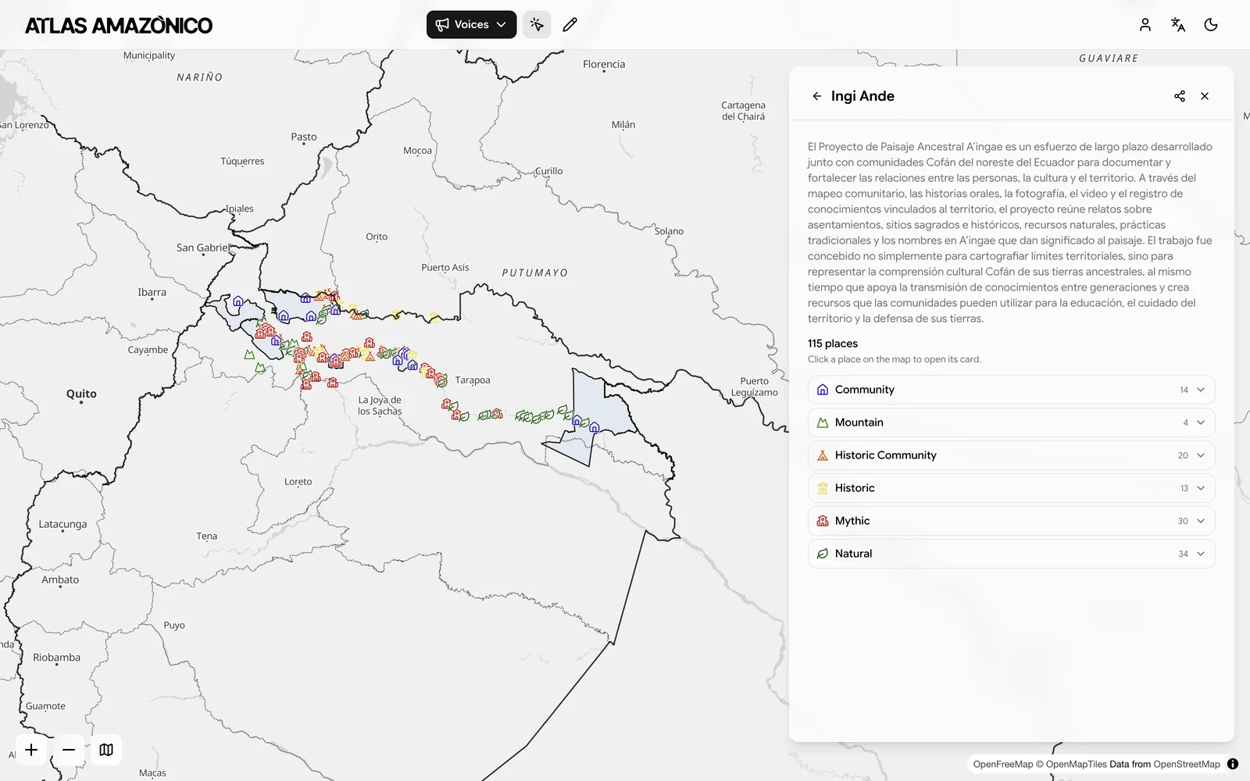Open the map style layers button
This screenshot has width=1250, height=781.
click(x=106, y=750)
